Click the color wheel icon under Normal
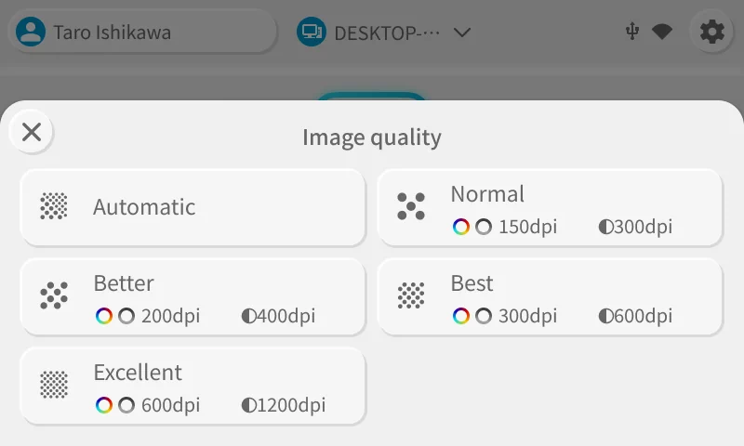 pos(461,227)
